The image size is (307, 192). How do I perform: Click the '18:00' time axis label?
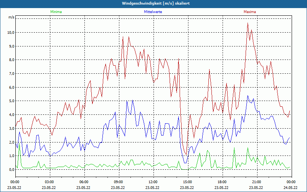pyautogui.click(x=223, y=182)
